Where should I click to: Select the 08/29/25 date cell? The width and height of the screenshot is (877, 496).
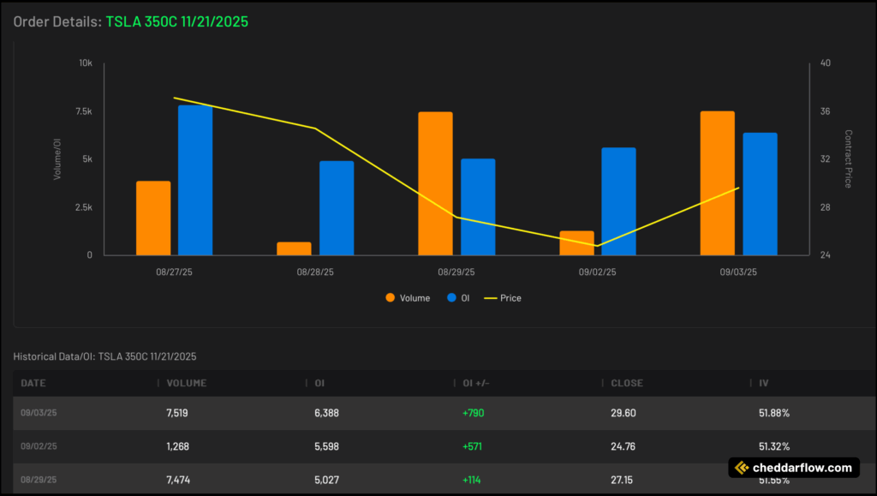tap(39, 480)
